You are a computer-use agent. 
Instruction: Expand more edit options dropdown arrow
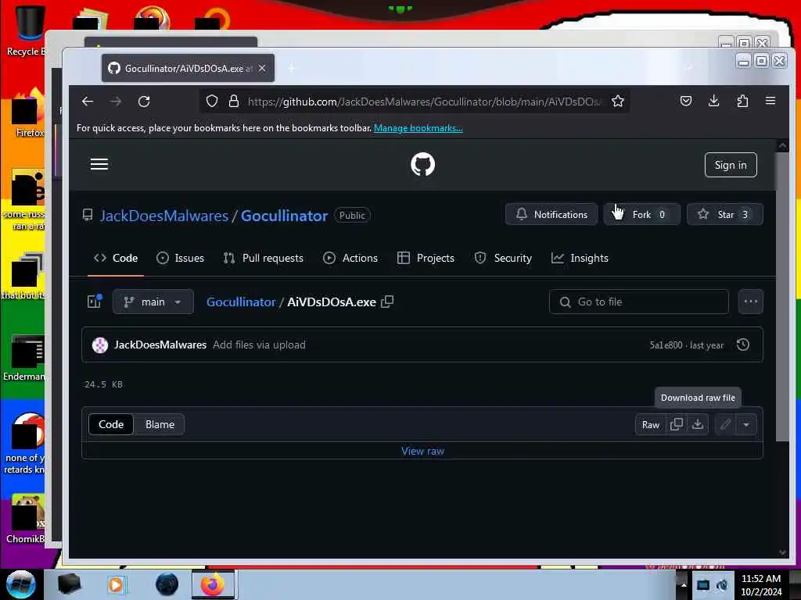(x=746, y=424)
